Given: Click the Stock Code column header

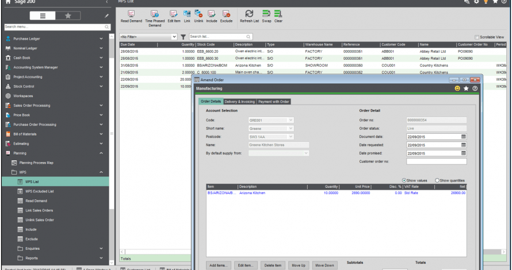Looking at the screenshot, I should coord(215,45).
